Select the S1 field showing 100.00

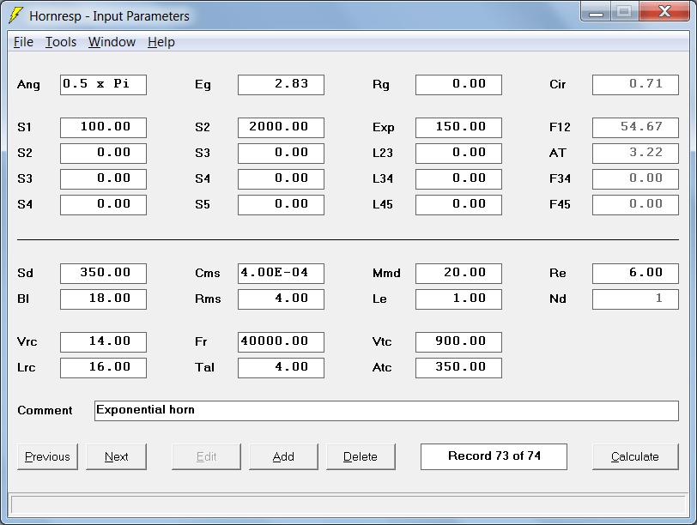tap(103, 128)
